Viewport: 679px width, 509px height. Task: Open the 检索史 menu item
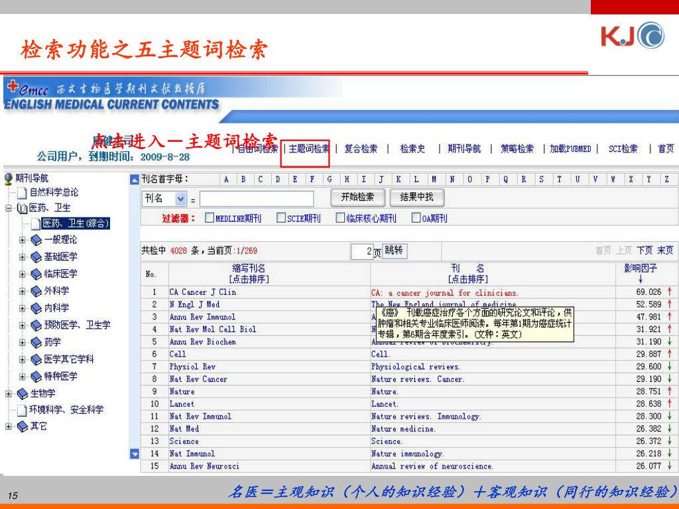[x=412, y=149]
